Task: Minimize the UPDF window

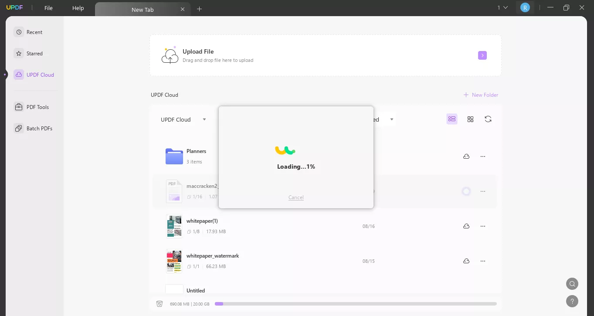Action: tap(550, 7)
